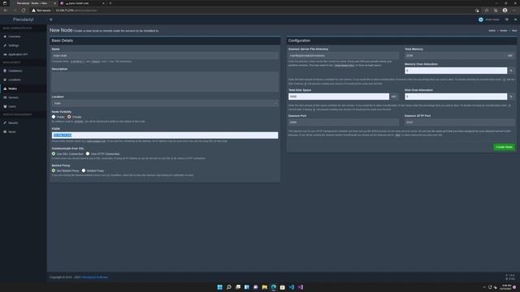This screenshot has height=292, width=520.
Task: Click into the Name field
Action: tap(165, 56)
